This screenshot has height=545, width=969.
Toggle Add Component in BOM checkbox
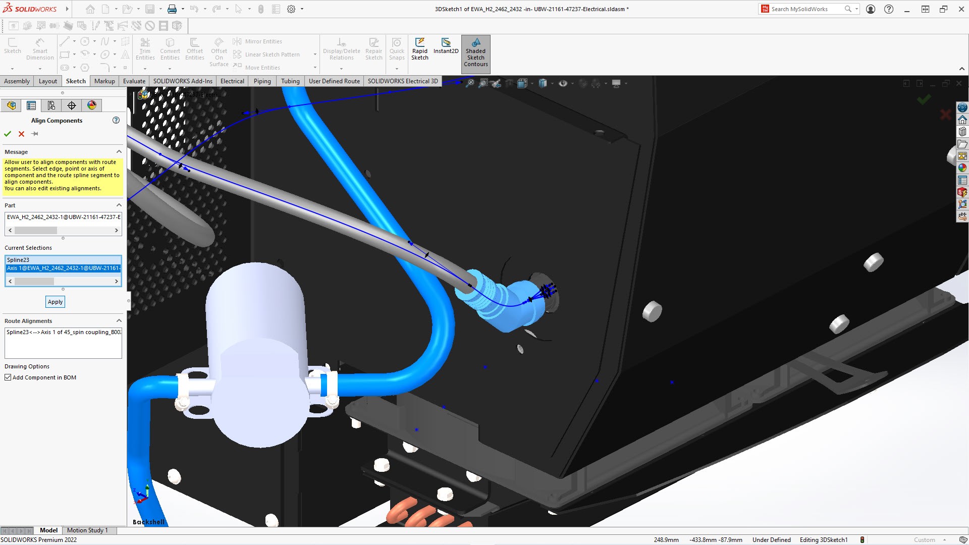[x=8, y=377]
